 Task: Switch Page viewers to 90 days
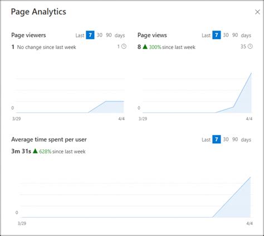pos(109,35)
